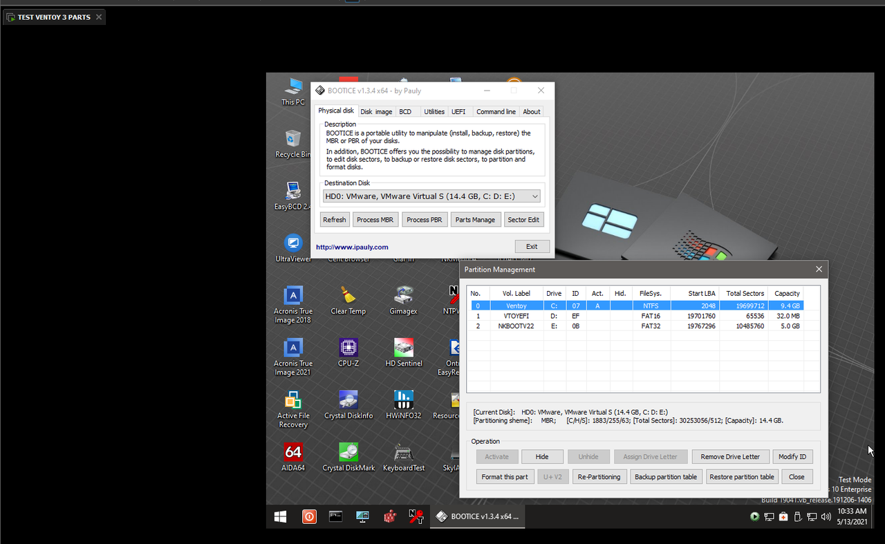Click Backup partition table button
Image resolution: width=885 pixels, height=544 pixels.
(666, 477)
